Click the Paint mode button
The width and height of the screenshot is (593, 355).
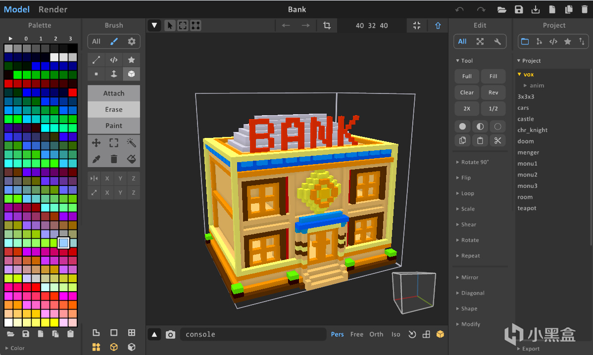pyautogui.click(x=114, y=126)
